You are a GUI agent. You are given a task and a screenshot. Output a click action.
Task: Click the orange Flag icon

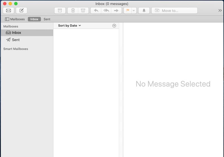[128, 11]
